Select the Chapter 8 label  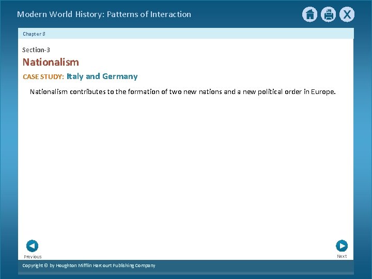34,34
